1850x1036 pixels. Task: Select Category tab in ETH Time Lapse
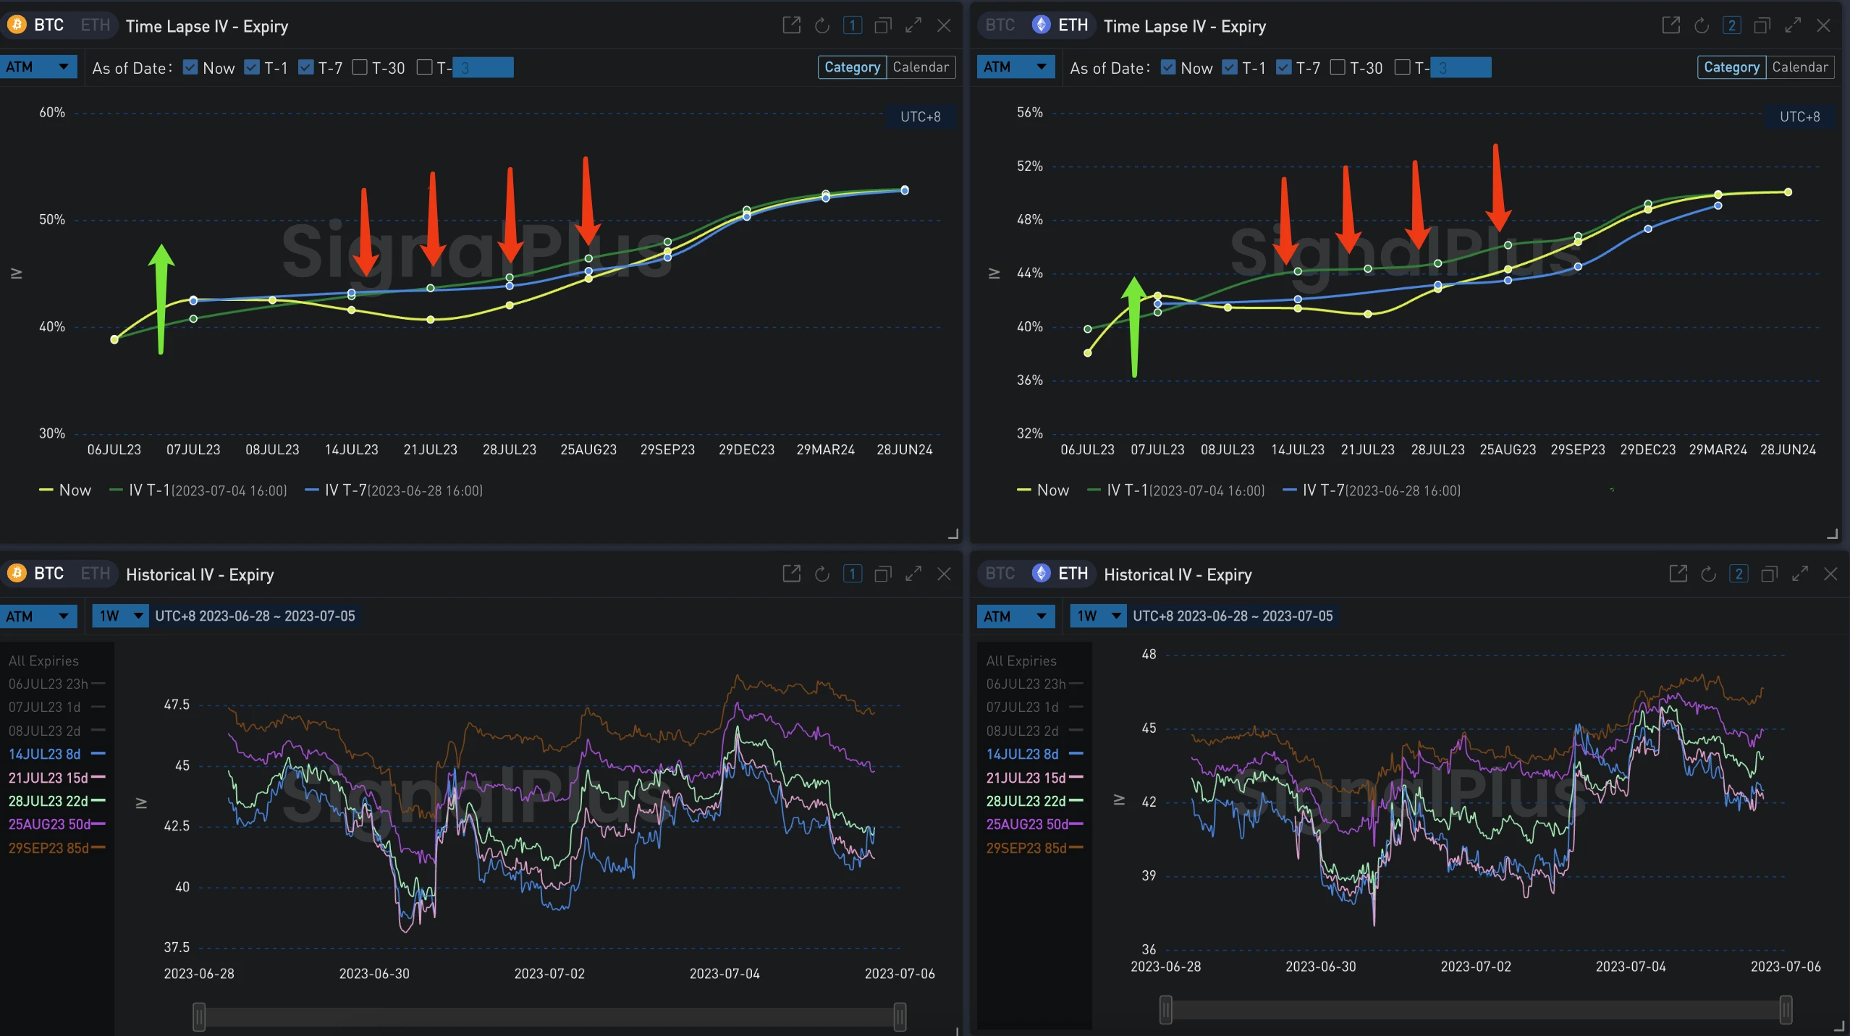point(1731,67)
